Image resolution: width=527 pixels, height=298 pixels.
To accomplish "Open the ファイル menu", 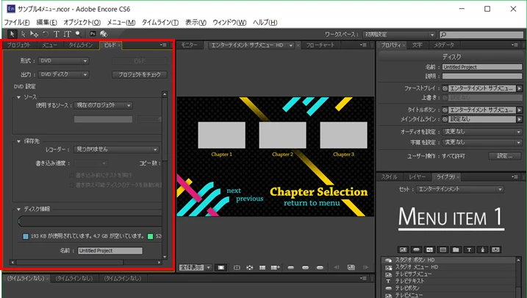I will coord(17,22).
